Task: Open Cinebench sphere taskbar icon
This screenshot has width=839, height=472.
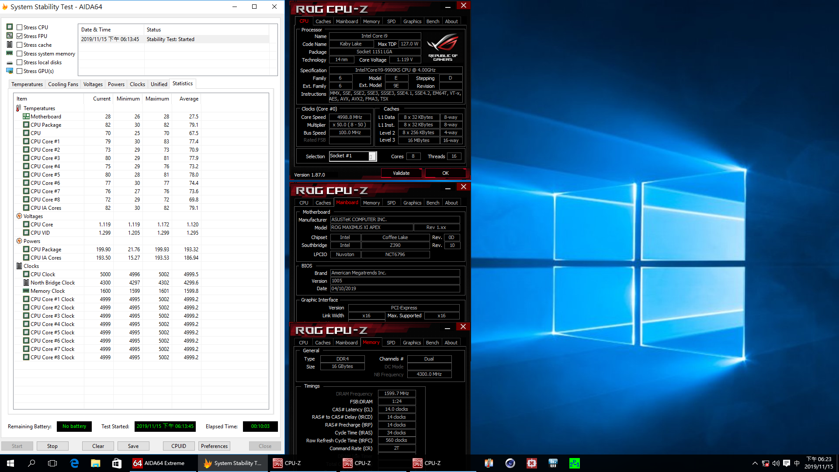Action: click(x=510, y=463)
